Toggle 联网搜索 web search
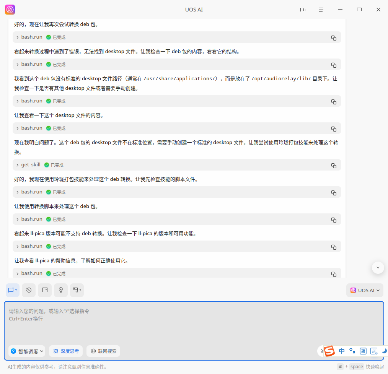 click(103, 351)
